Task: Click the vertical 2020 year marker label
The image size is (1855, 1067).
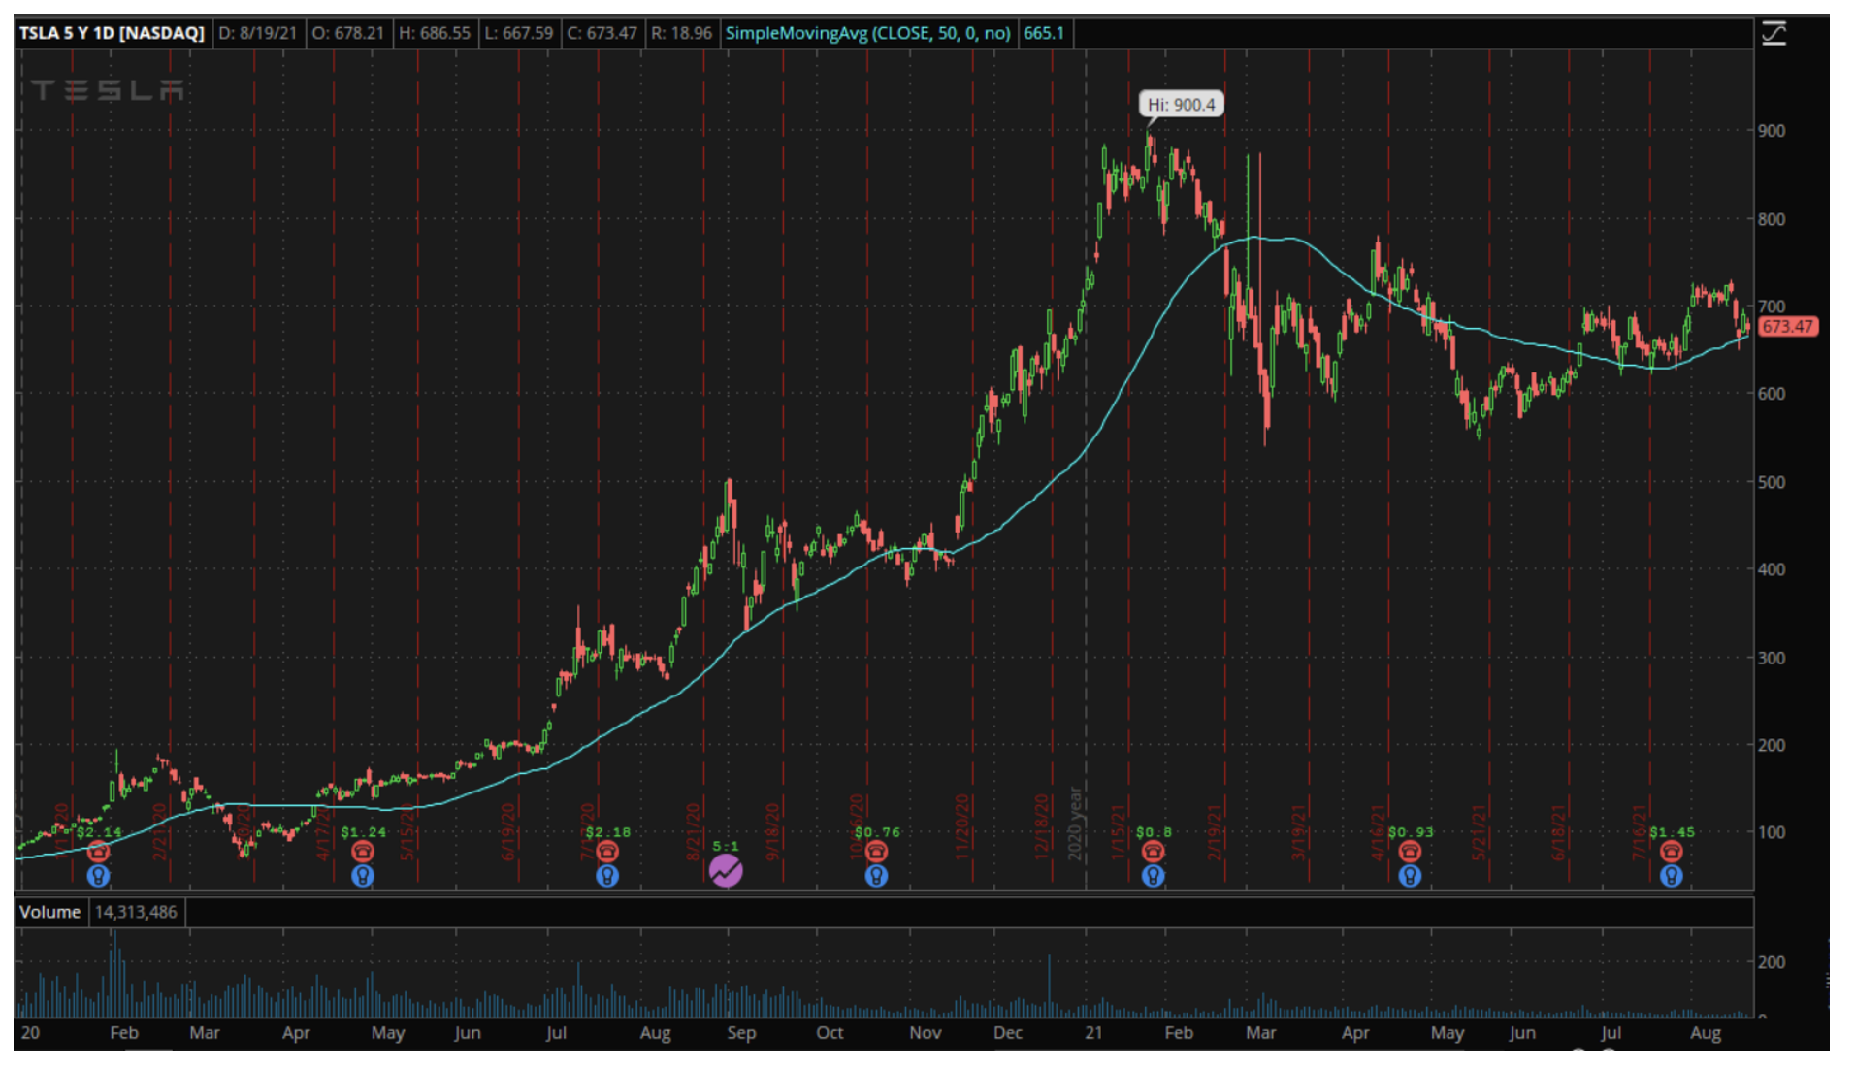Action: coord(1075,824)
